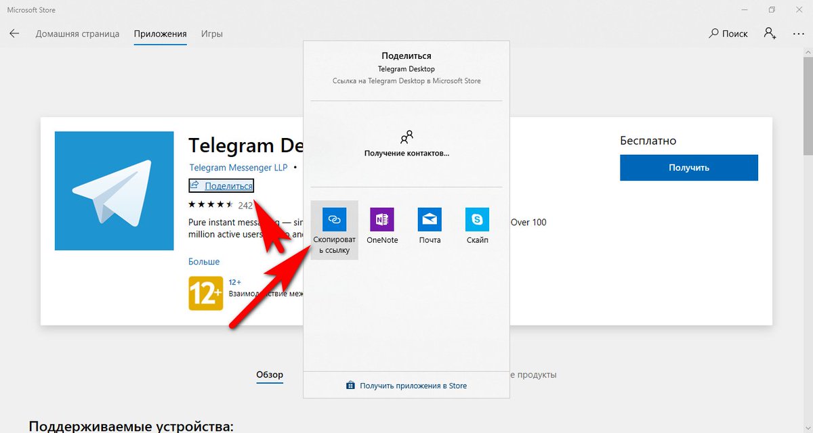Click the Поделиться panel title
The width and height of the screenshot is (813, 433).
click(x=406, y=56)
